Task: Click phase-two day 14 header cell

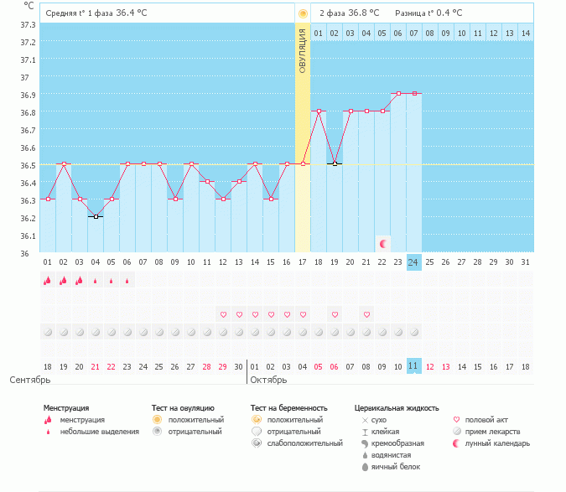Action: tap(526, 34)
